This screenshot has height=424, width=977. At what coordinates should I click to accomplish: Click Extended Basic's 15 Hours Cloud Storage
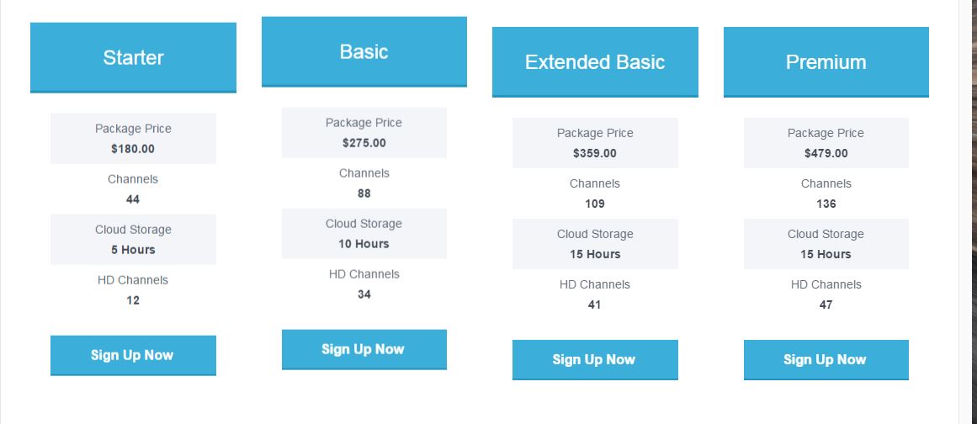pos(595,244)
